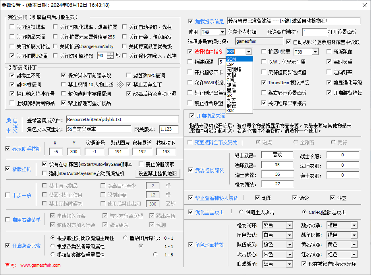Uncheck 实时负重 option
This screenshot has width=371, height=275.
pyautogui.click(x=329, y=62)
